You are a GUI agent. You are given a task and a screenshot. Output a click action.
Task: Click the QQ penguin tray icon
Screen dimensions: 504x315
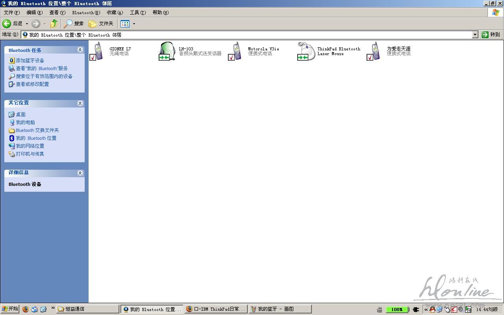tap(432, 309)
